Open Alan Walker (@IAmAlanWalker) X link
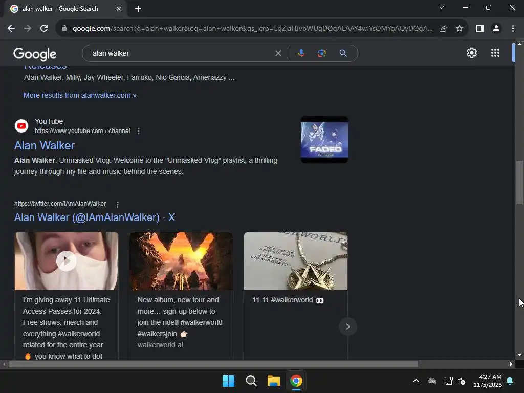Image resolution: width=524 pixels, height=393 pixels. click(95, 217)
